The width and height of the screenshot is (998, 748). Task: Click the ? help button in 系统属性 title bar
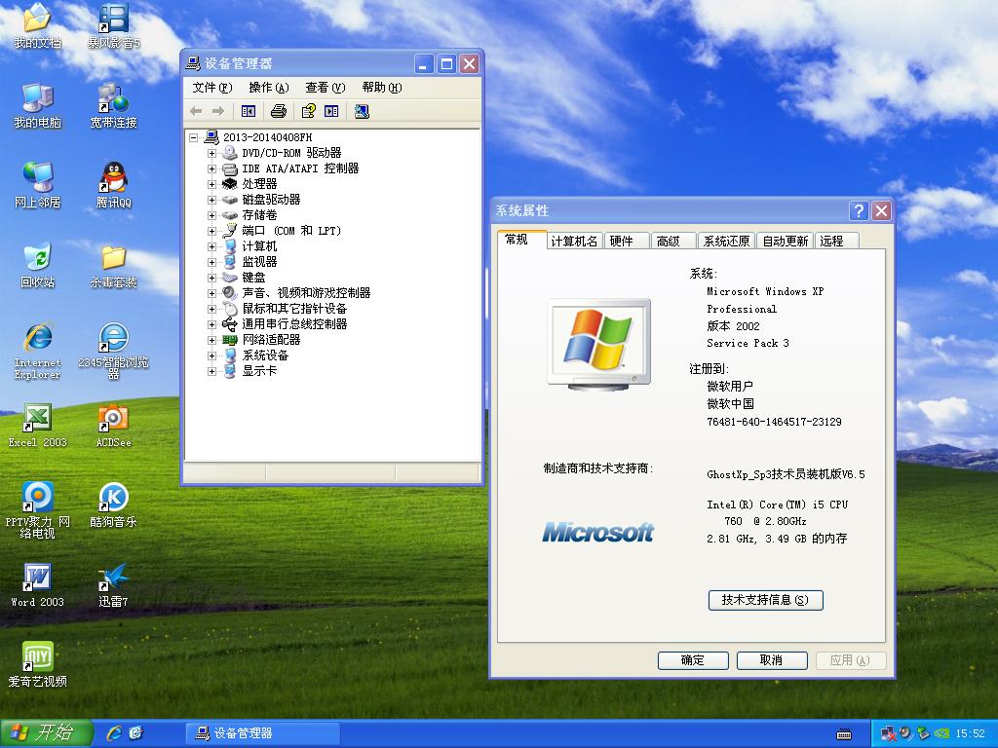(x=859, y=210)
